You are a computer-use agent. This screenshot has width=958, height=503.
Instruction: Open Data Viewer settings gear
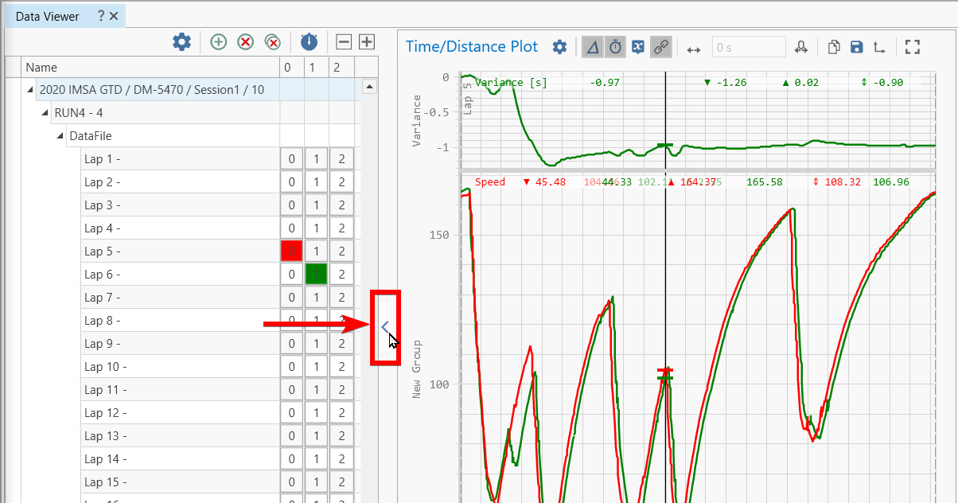tap(182, 41)
